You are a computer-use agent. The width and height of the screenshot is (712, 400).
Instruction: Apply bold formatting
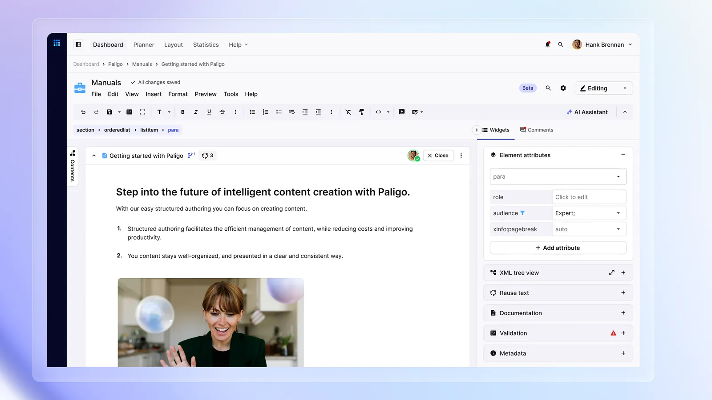pos(182,112)
